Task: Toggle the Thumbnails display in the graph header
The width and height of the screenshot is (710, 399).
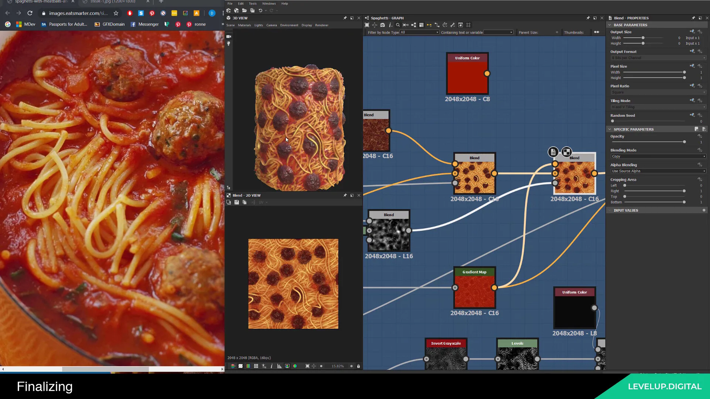Action: [596, 32]
